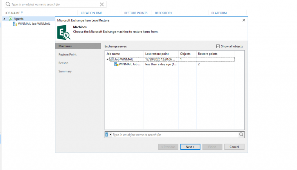Image resolution: width=297 pixels, height=170 pixels.
Task: Click the Job WINMAIL icon in dialog
Action: pyautogui.click(x=112, y=59)
